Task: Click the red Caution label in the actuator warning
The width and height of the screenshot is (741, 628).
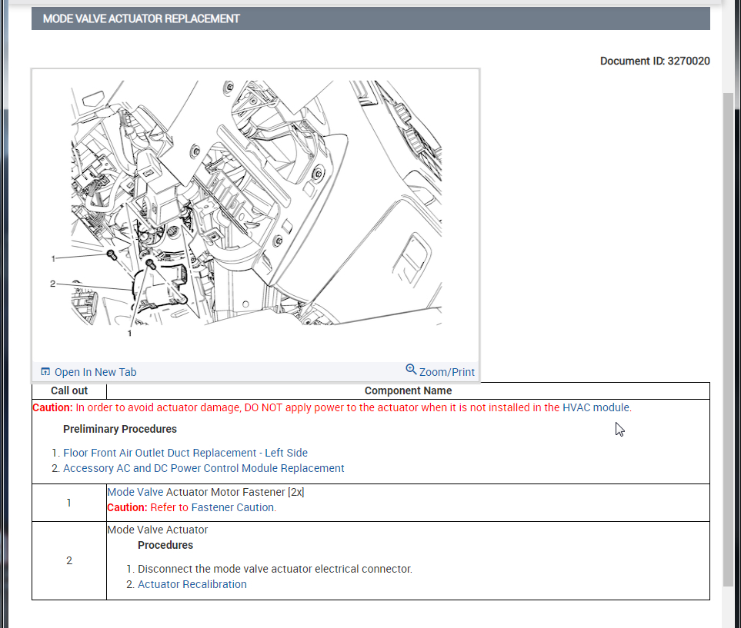Action: click(52, 407)
